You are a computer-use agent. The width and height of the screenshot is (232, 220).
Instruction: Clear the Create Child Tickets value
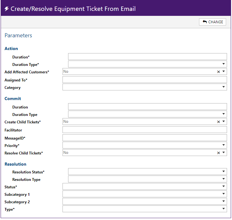(218, 122)
